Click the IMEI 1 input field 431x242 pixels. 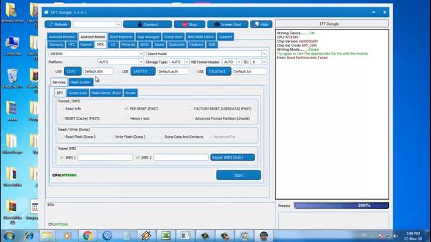pos(105,157)
